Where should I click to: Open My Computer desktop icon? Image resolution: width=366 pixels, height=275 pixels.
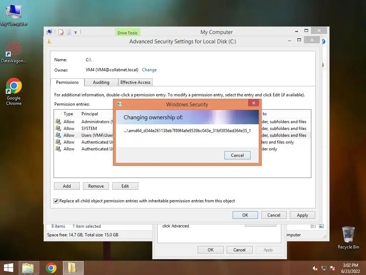pos(14,15)
